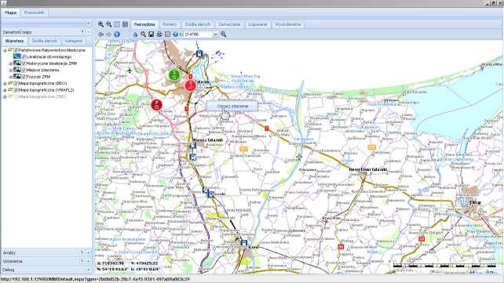
Task: Open the Pomiary toolbar tab
Action: [x=170, y=24]
